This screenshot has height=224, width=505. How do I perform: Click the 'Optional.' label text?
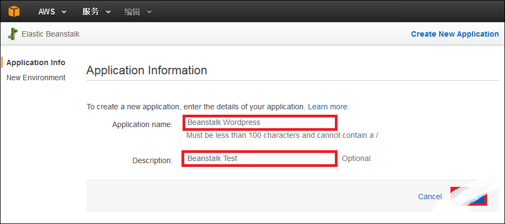click(357, 158)
